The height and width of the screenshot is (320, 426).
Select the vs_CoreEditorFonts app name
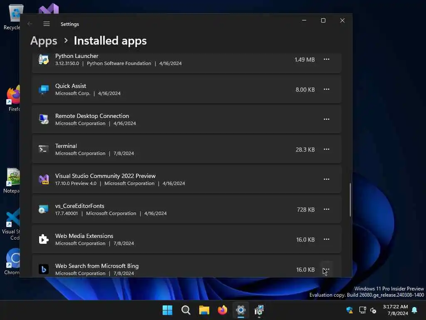79,206
